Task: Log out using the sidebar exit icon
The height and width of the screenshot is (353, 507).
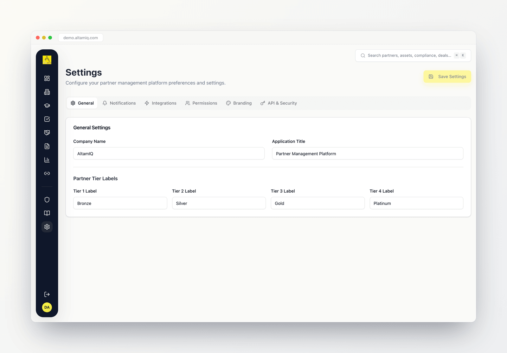Action: (x=47, y=294)
